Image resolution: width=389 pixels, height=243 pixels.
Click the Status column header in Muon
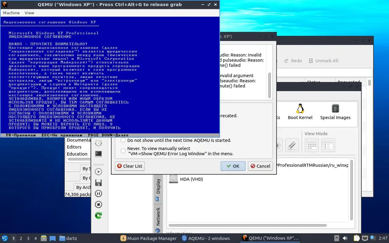pyautogui.click(x=320, y=82)
